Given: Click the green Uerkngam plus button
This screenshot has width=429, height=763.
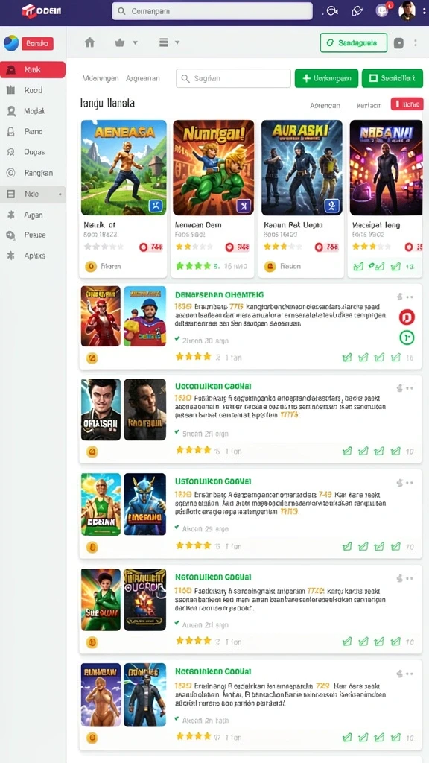Looking at the screenshot, I should pyautogui.click(x=326, y=78).
